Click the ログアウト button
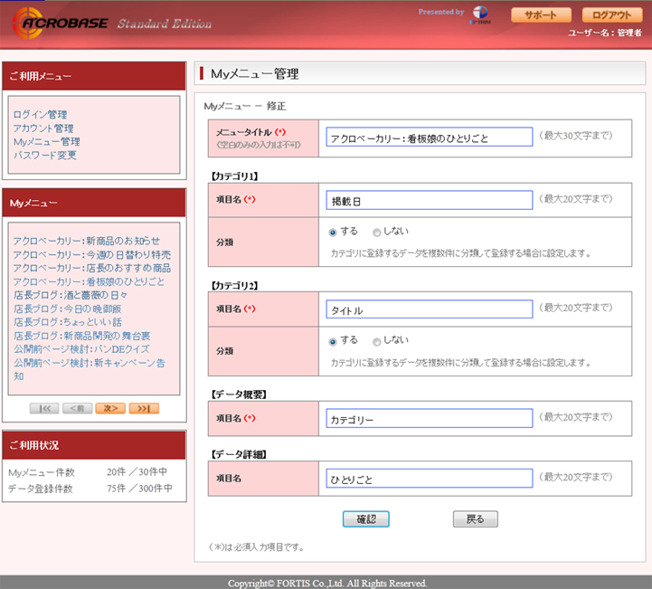Image resolution: width=652 pixels, height=589 pixels. (x=611, y=15)
